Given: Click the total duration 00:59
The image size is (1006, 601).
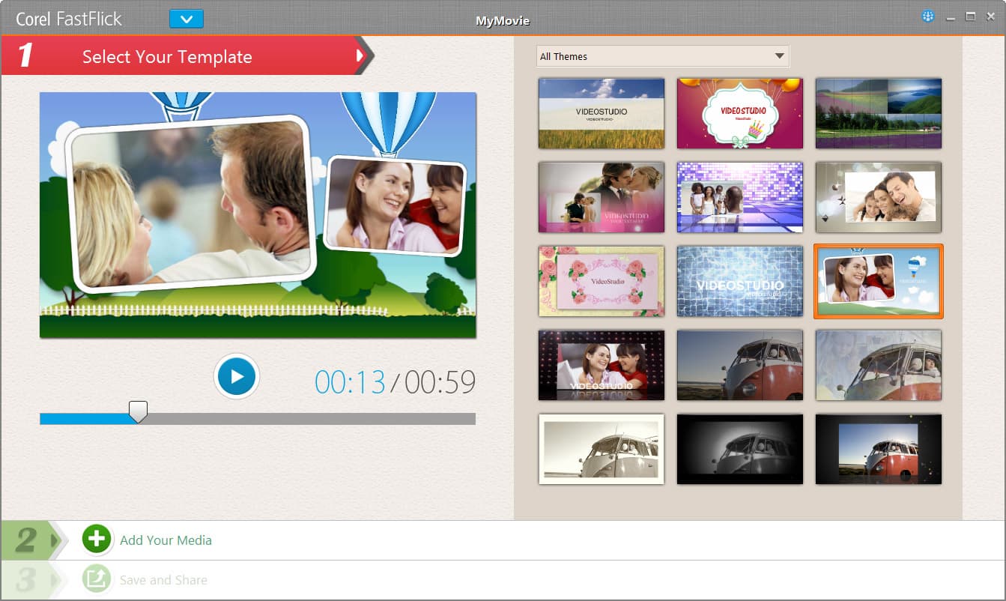Looking at the screenshot, I should click(x=440, y=382).
